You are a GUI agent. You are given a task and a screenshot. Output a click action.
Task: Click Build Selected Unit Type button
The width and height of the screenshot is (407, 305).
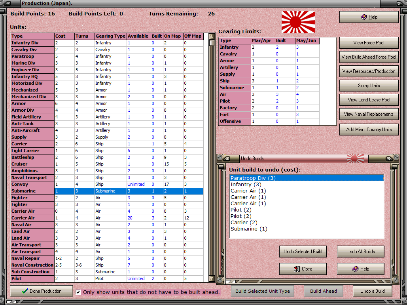[262, 291]
